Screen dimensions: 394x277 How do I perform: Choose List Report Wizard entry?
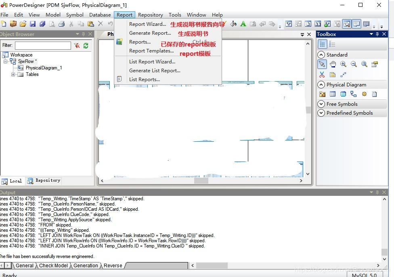(152, 62)
